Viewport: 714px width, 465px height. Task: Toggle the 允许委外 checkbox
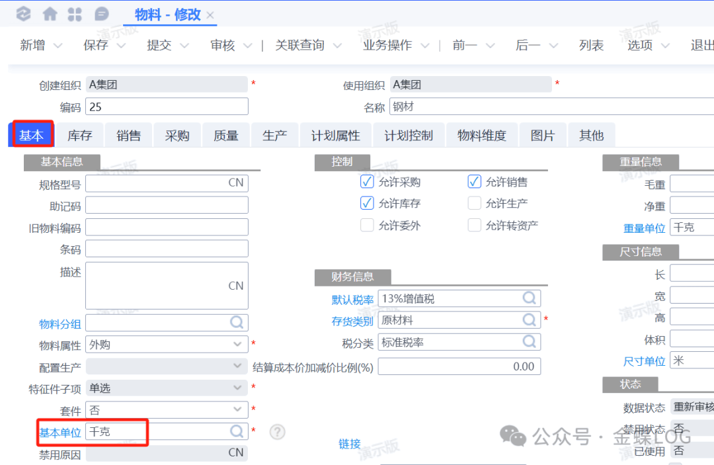click(367, 225)
